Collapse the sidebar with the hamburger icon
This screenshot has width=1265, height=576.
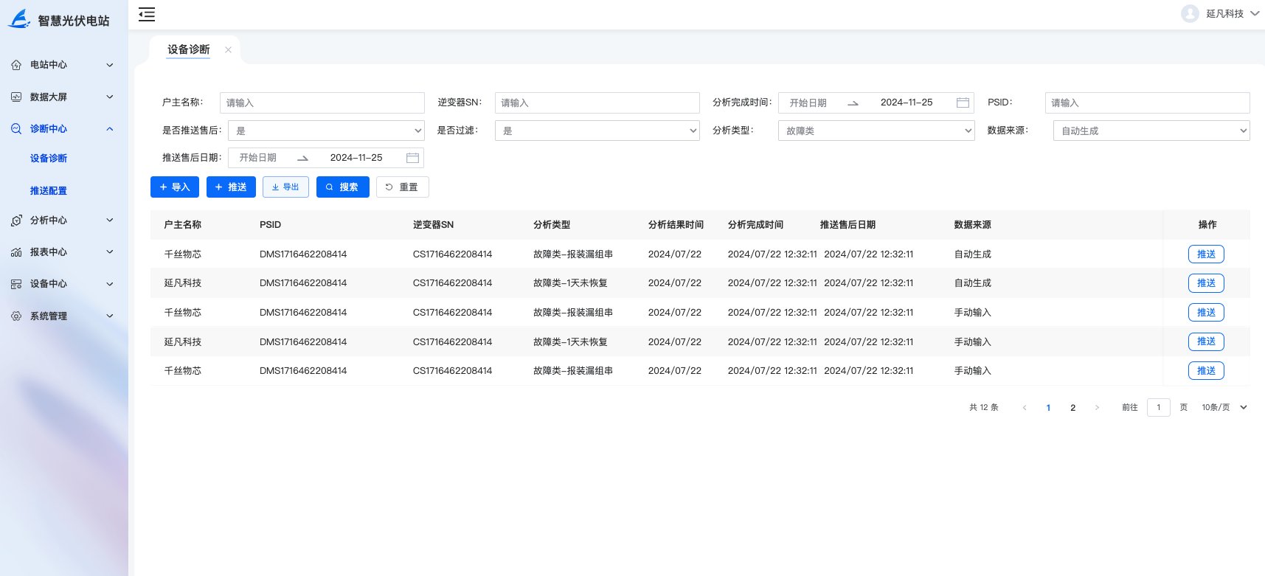[147, 14]
